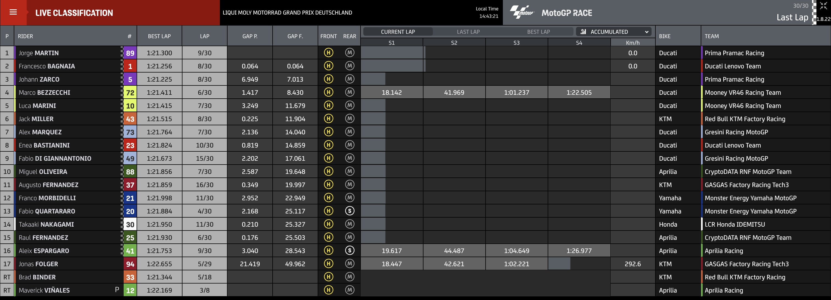
Task: Click Alex Marquez's rear tyre M icon
Action: pyautogui.click(x=350, y=132)
